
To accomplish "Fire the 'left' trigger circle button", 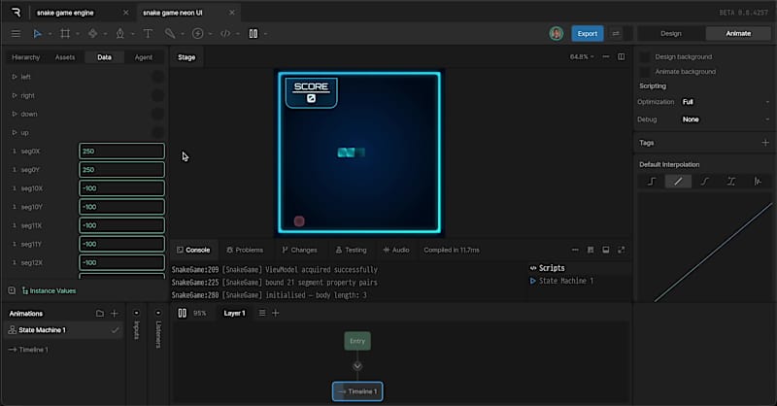I will [157, 77].
